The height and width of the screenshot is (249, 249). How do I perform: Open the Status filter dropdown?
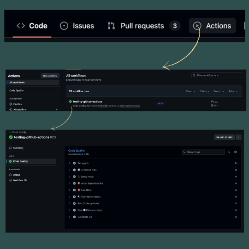point(204,91)
